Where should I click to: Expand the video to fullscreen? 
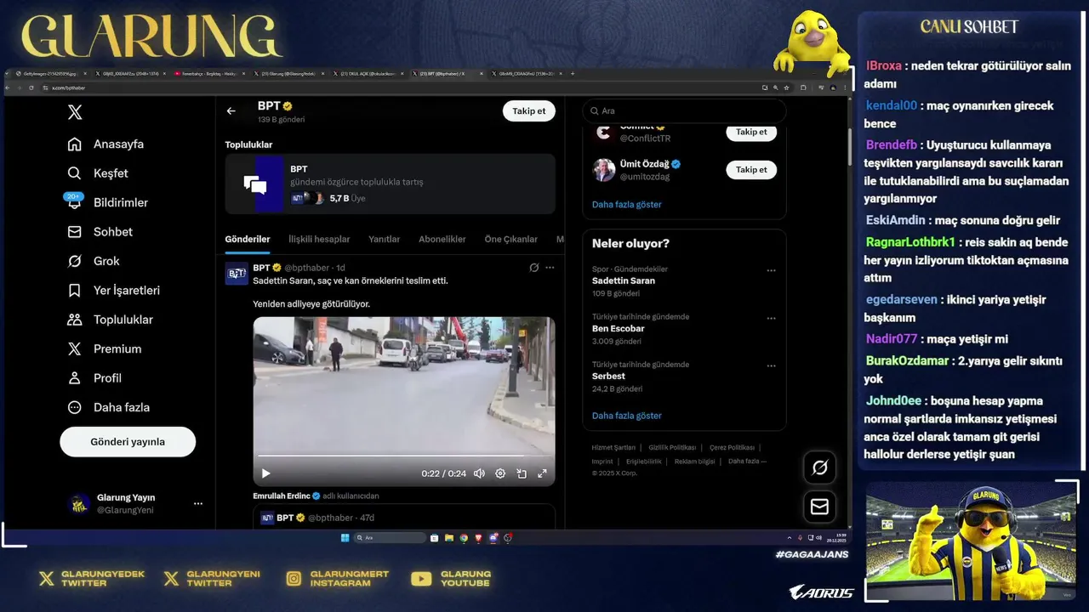click(542, 473)
